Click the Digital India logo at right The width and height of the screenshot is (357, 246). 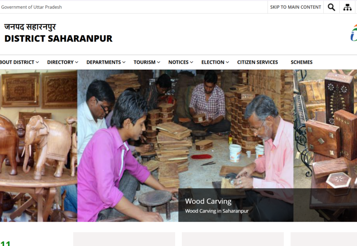pyautogui.click(x=354, y=33)
